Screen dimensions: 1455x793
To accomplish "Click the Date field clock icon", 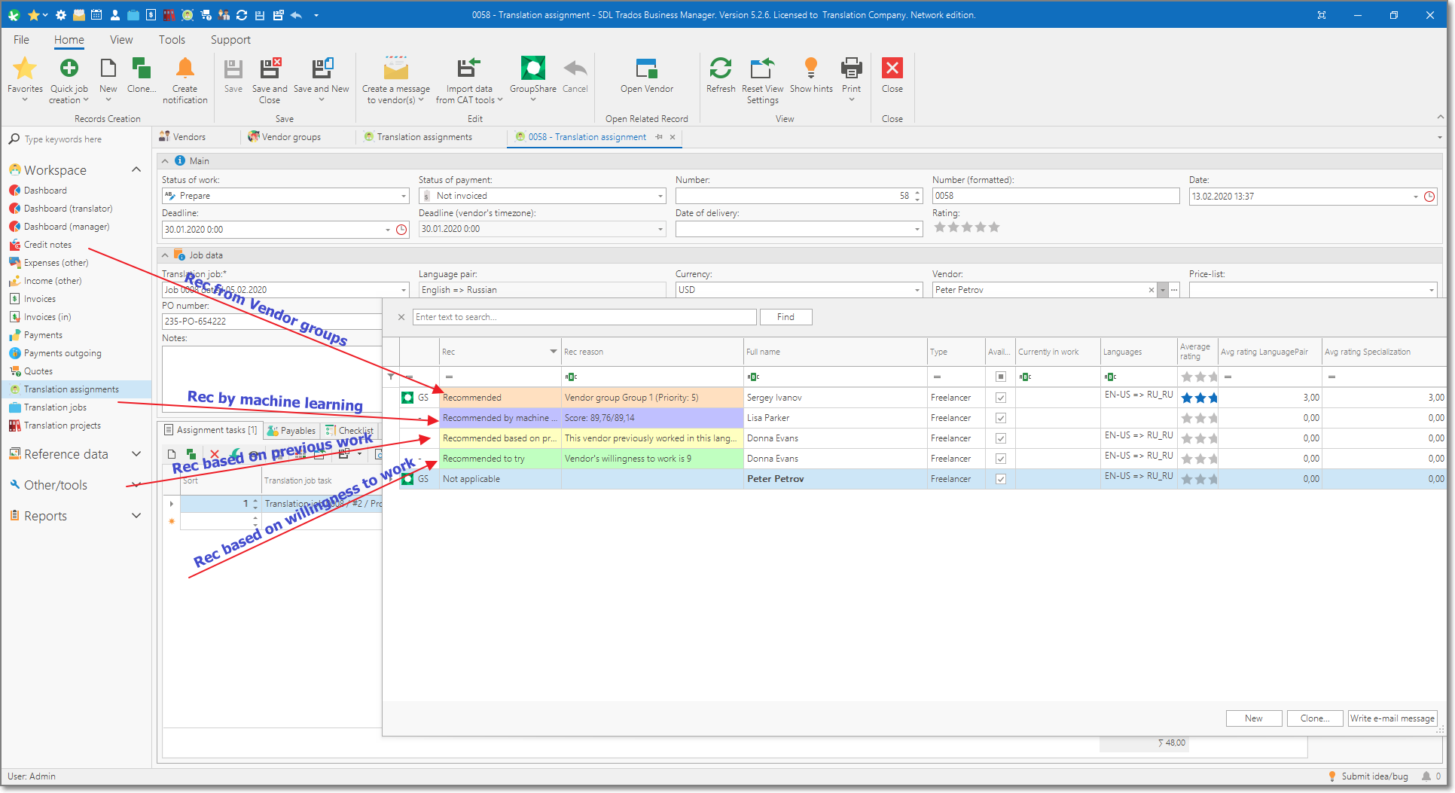I will [x=1429, y=197].
